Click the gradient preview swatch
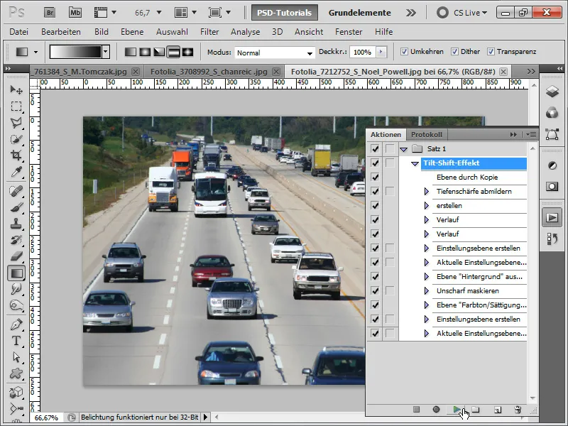 pyautogui.click(x=75, y=52)
